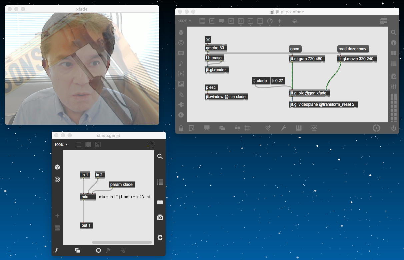404x260 pixels.
Task: Click the open message box
Action: point(295,49)
